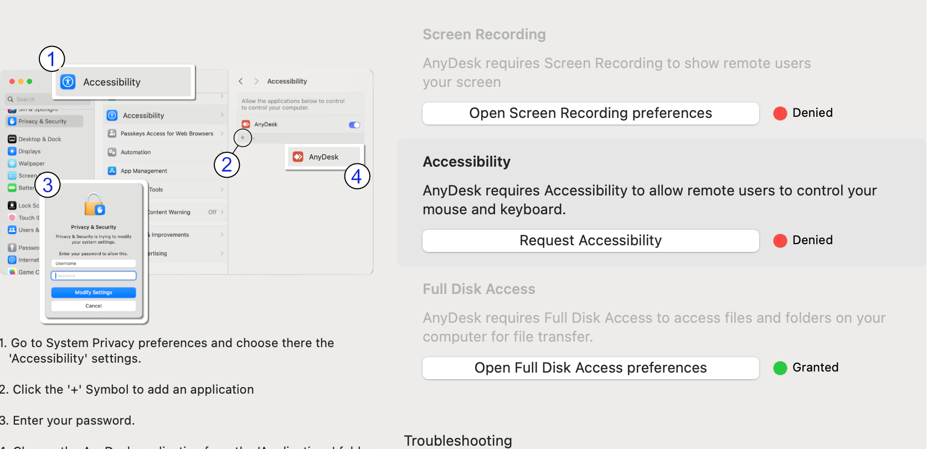Click green Granted indicator for Full Disk Access
This screenshot has width=927, height=449.
click(x=780, y=368)
